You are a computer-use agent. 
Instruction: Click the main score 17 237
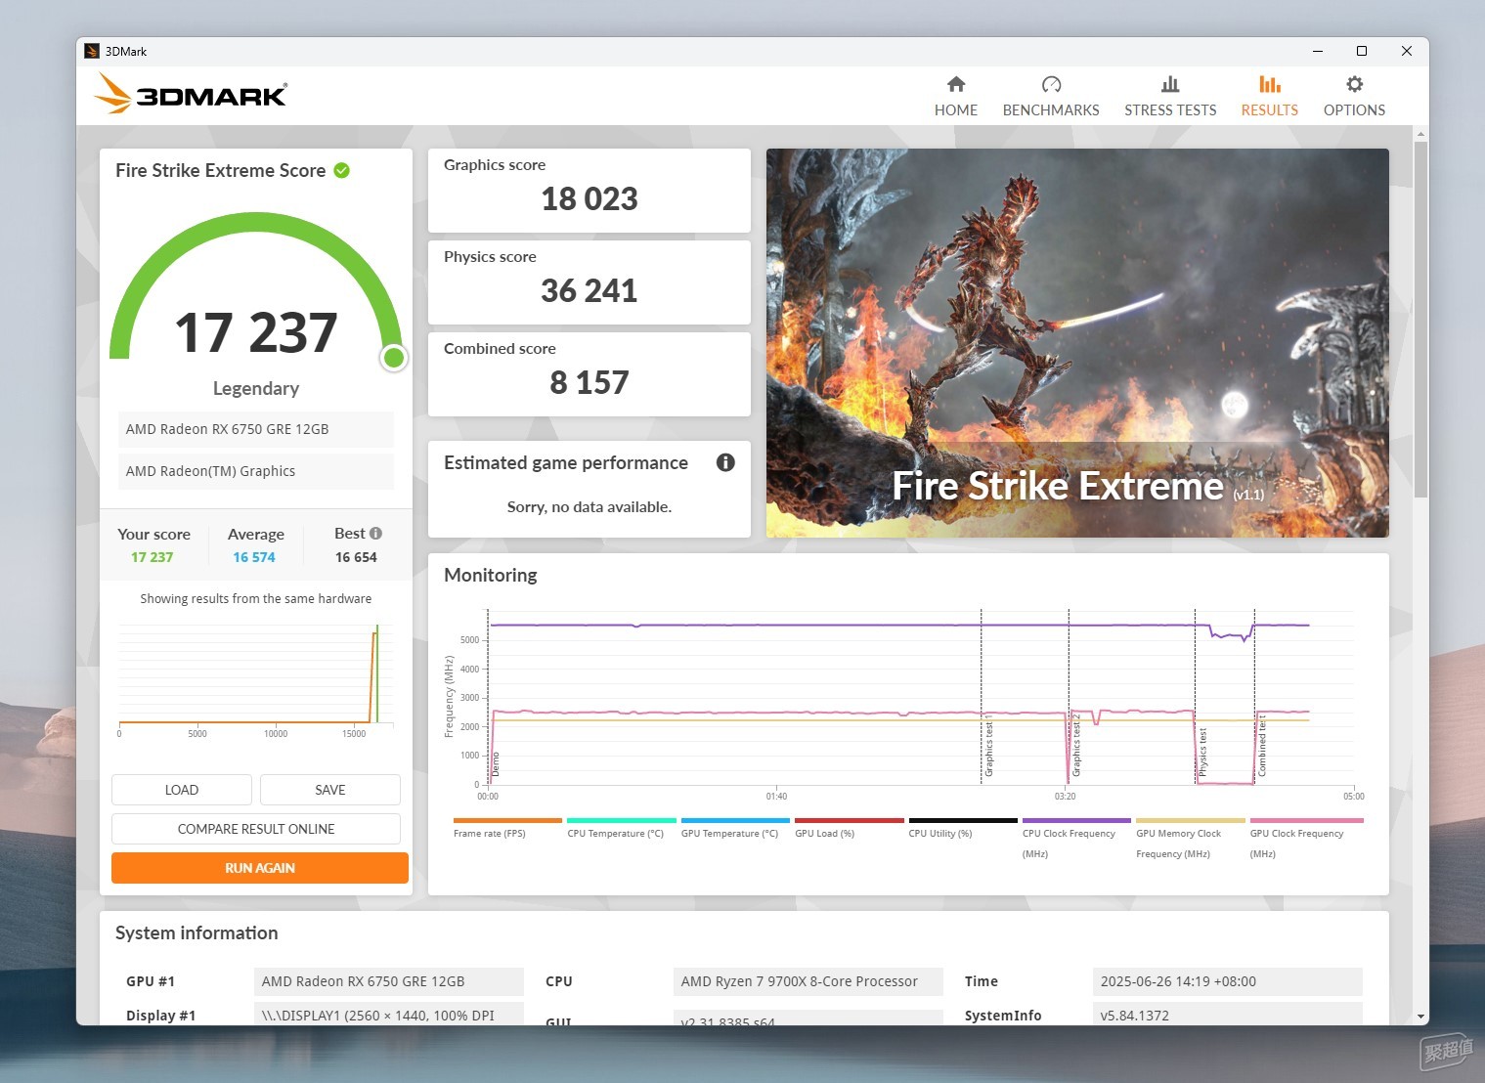(x=256, y=332)
